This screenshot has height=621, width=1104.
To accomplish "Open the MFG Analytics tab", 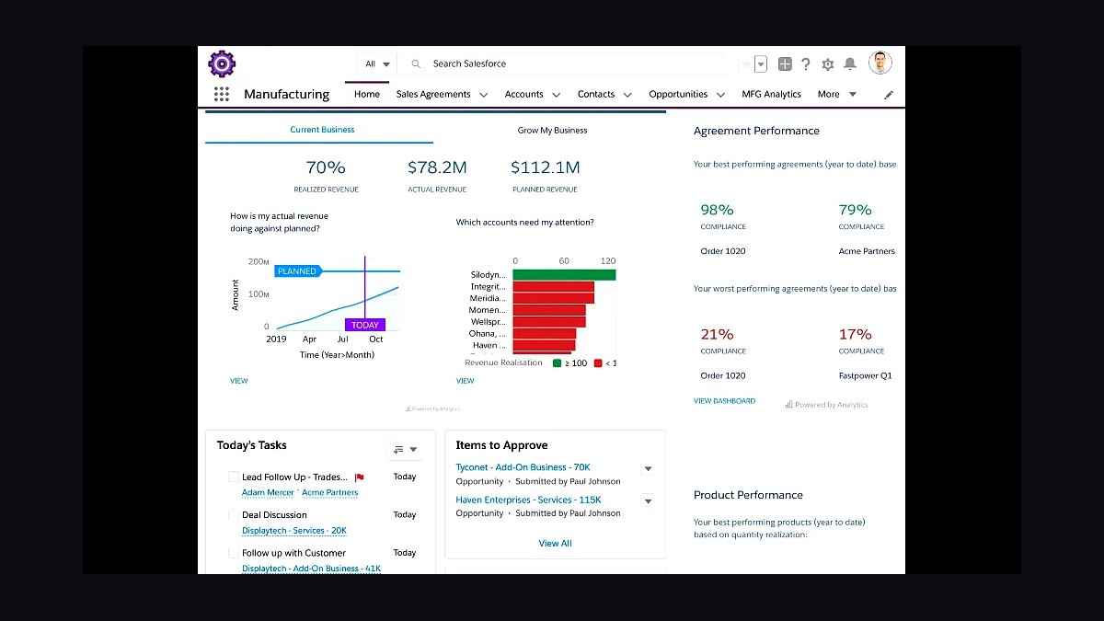I will coord(771,94).
